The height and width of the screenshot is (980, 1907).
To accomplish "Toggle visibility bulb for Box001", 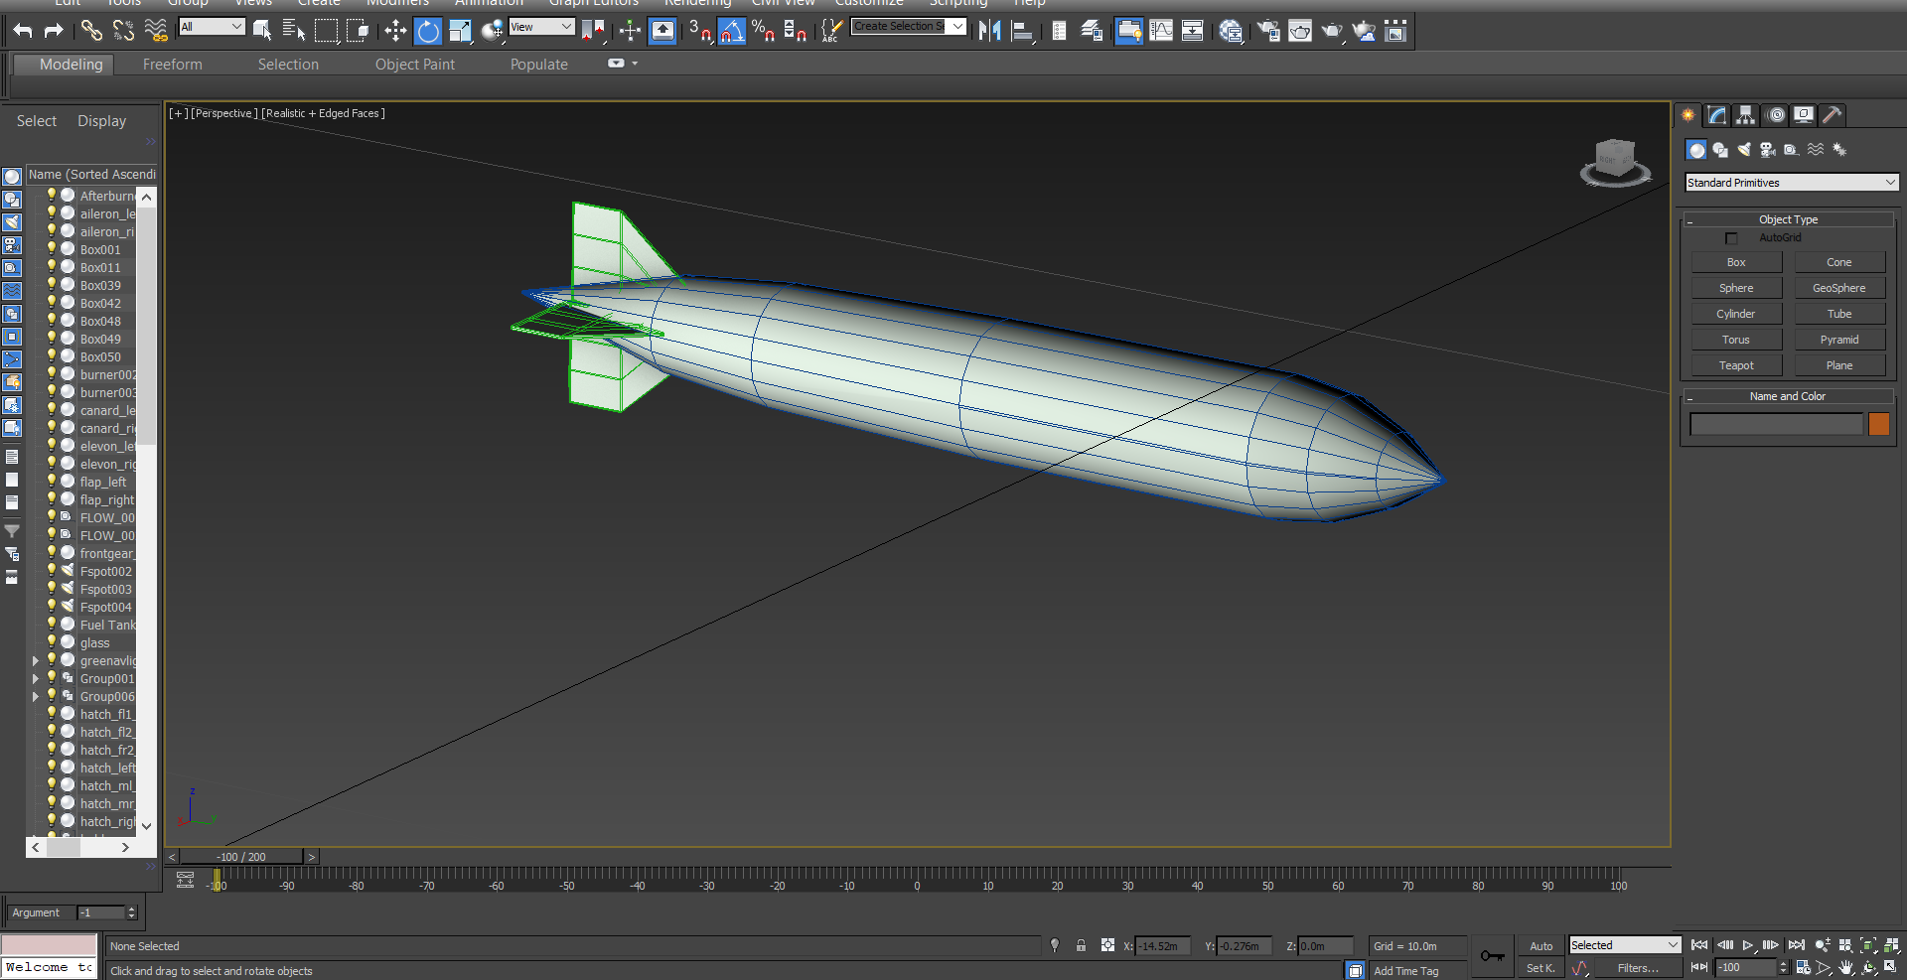I will click(52, 249).
